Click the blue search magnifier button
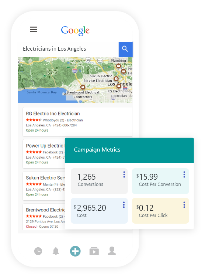The height and width of the screenshot is (278, 205). pos(126,49)
